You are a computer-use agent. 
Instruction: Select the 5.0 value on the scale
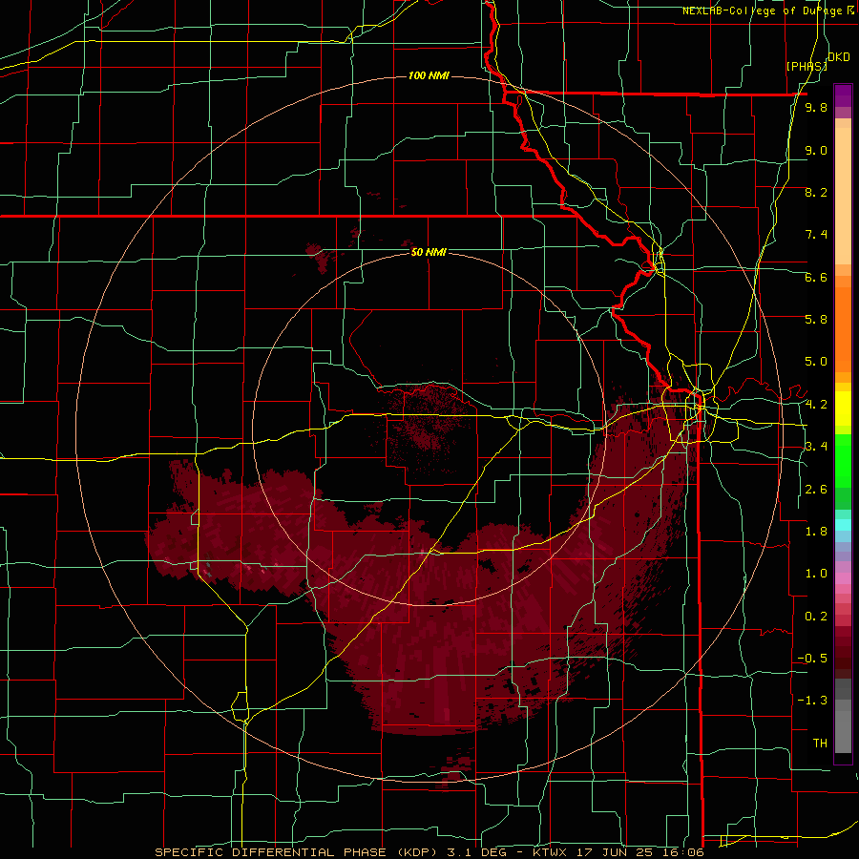click(x=816, y=362)
